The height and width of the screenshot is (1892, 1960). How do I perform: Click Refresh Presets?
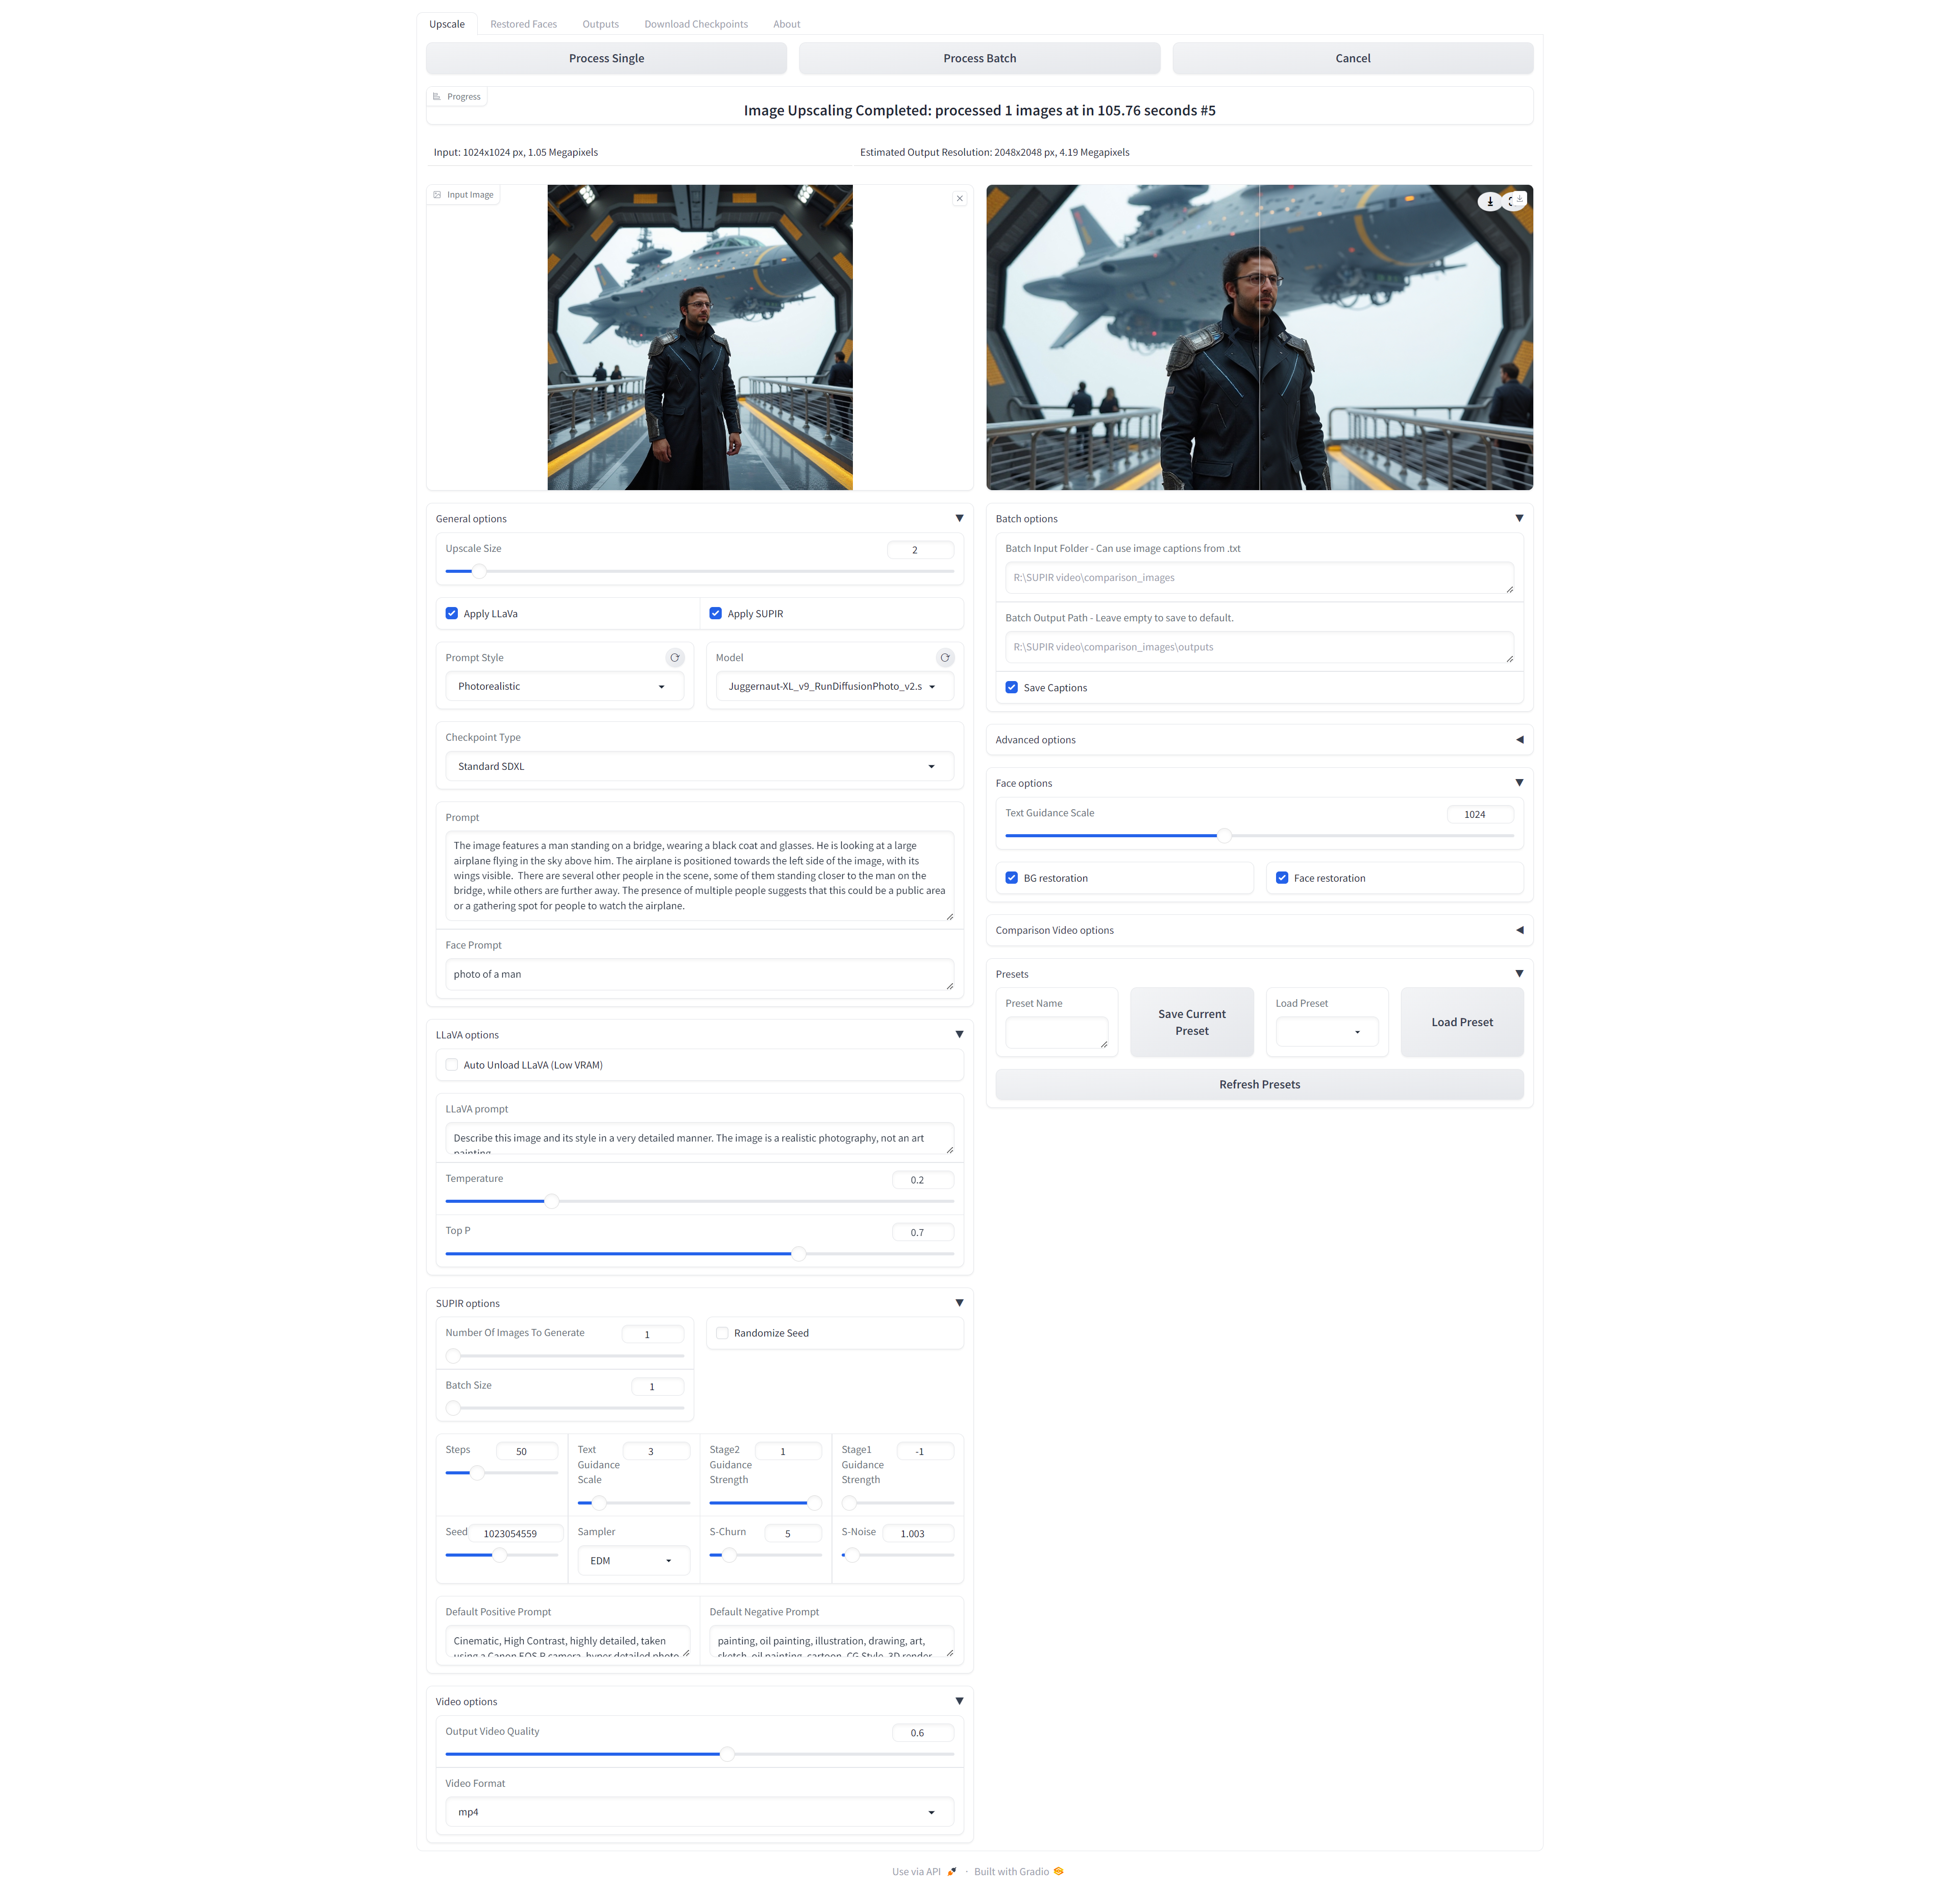[1259, 1084]
